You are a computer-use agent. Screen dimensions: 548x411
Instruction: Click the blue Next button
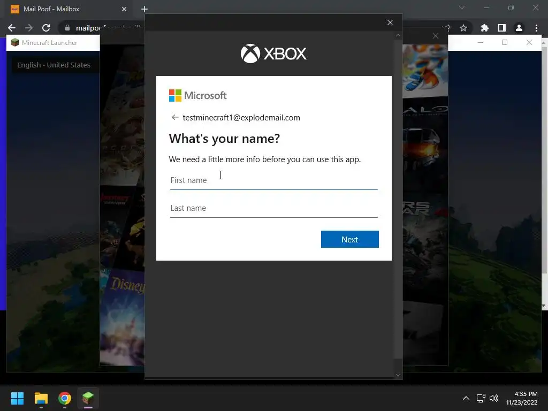coord(350,239)
